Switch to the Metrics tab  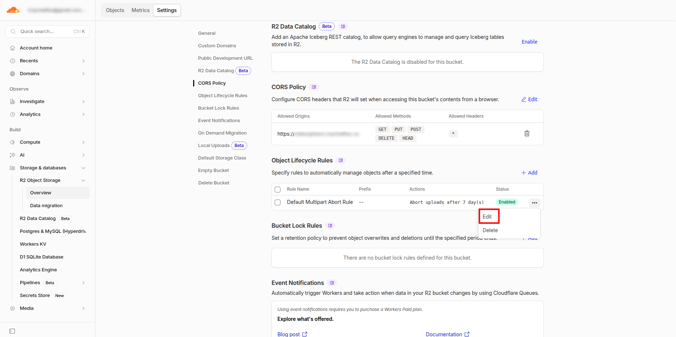click(x=141, y=10)
